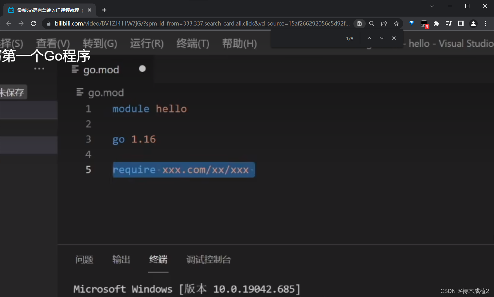Click the site lock icon in address bar

[49, 24]
